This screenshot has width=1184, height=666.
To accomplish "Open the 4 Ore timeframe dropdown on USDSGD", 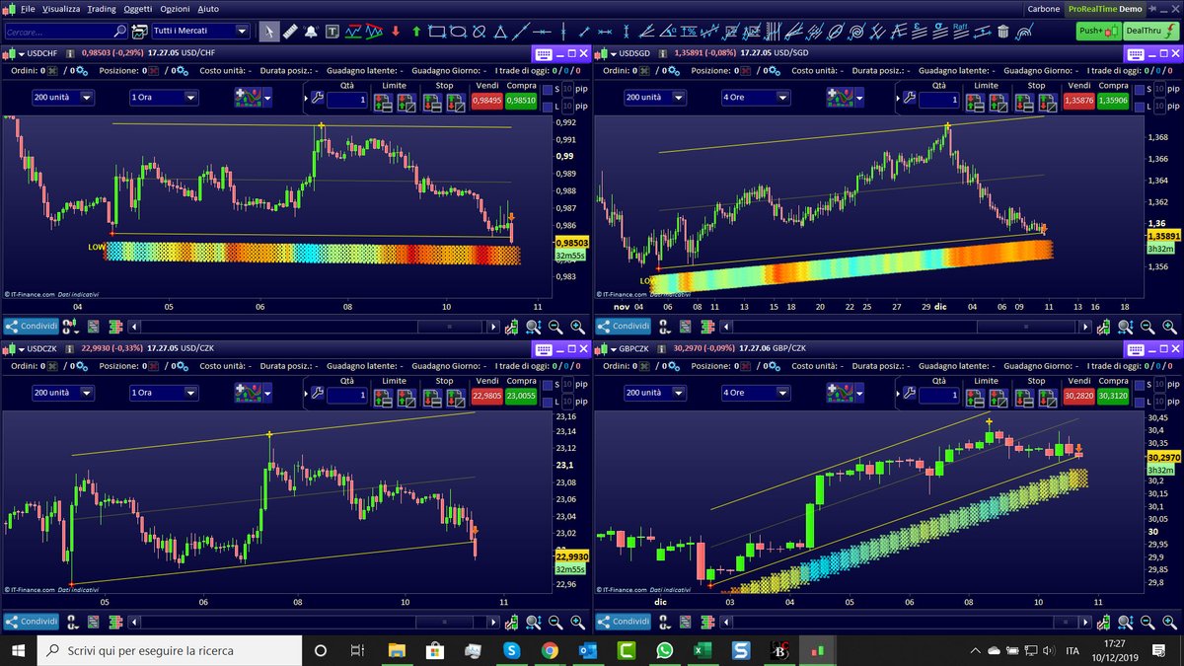I will (755, 98).
